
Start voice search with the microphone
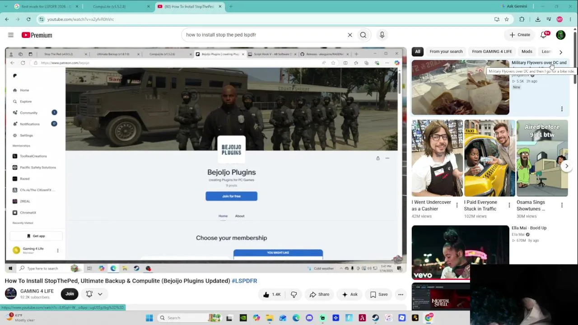(x=382, y=35)
